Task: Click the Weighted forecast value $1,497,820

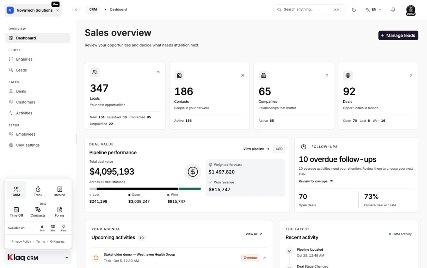Action: 222,172
